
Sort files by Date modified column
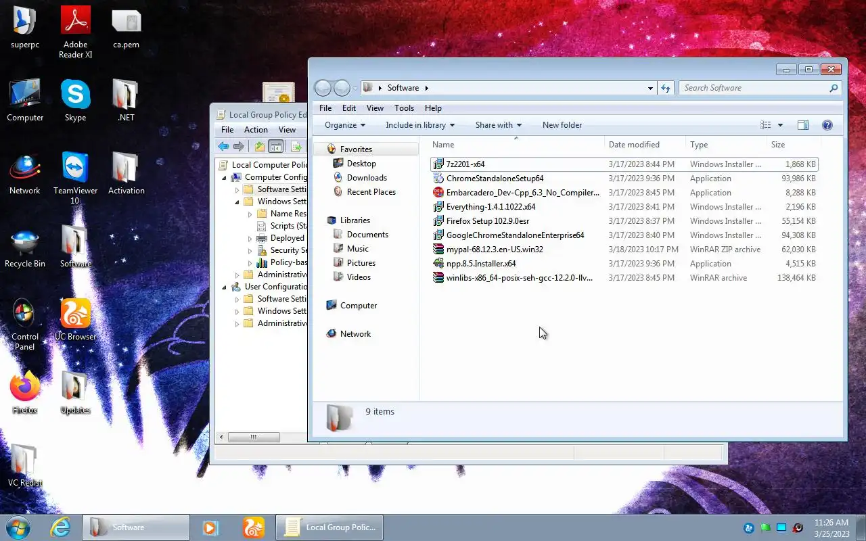pyautogui.click(x=645, y=145)
